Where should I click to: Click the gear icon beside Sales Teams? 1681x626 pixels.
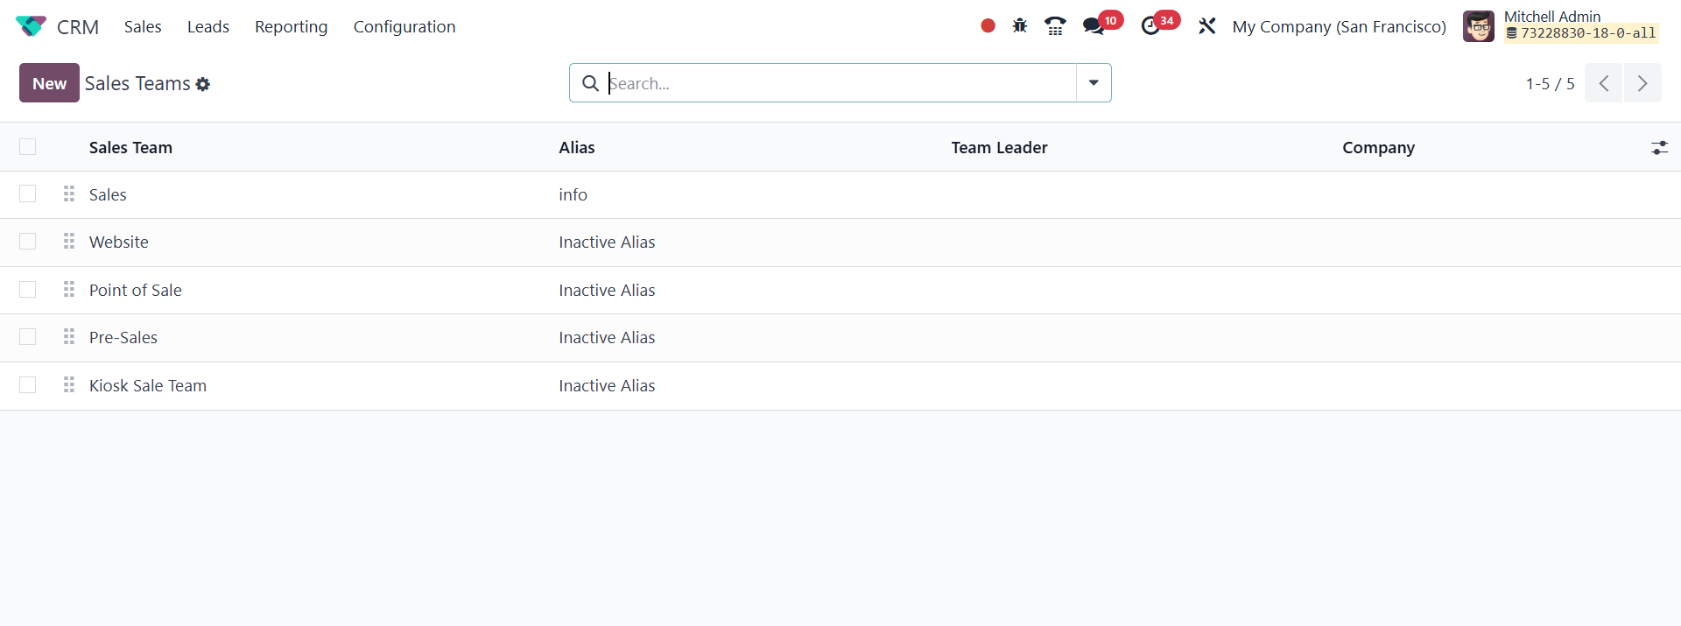pyautogui.click(x=203, y=84)
